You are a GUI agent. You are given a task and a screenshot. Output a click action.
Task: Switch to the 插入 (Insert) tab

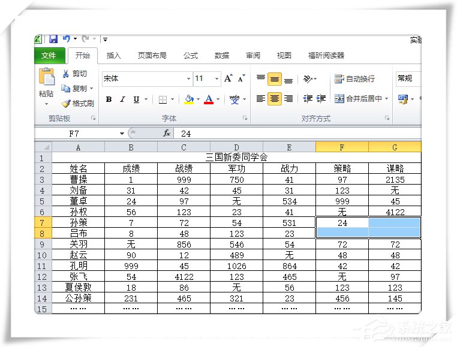113,56
